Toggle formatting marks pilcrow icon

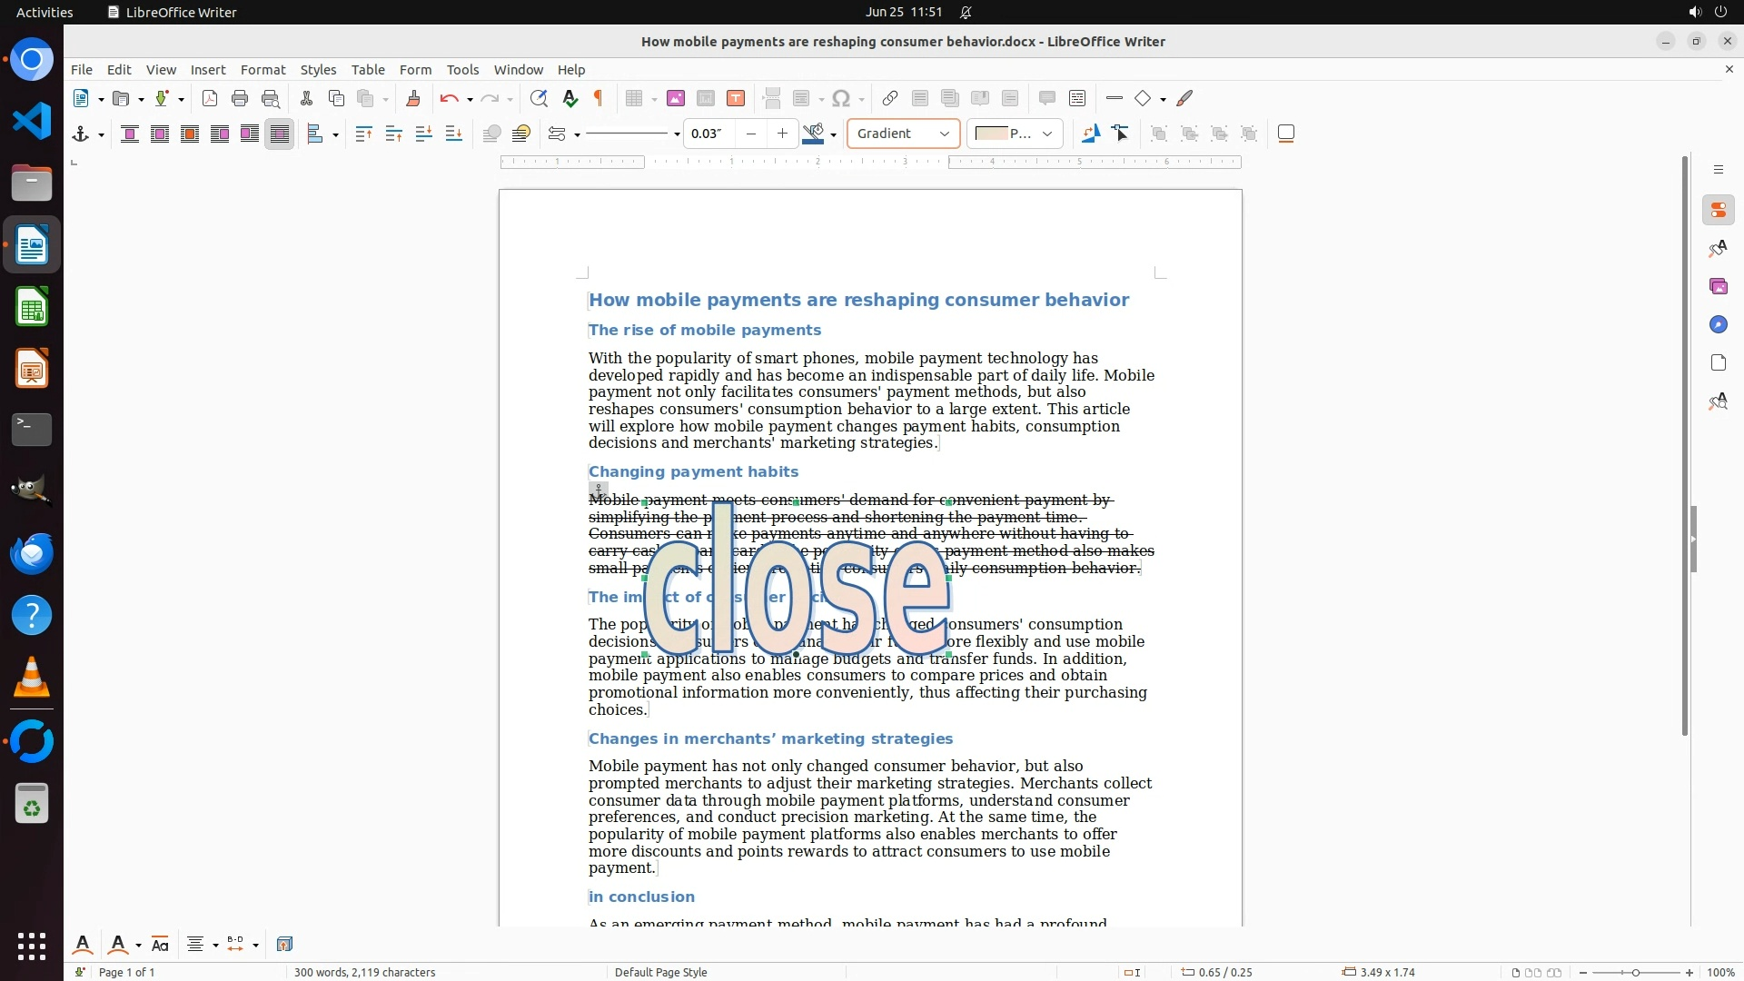[x=599, y=98]
